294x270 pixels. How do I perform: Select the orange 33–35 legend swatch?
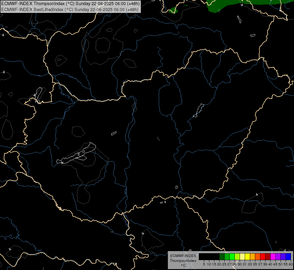point(253,257)
